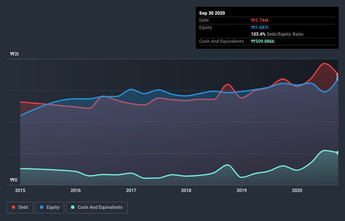Image resolution: width=345 pixels, height=221 pixels.
Task: Click the 2015 x-axis label
Action: [20, 190]
